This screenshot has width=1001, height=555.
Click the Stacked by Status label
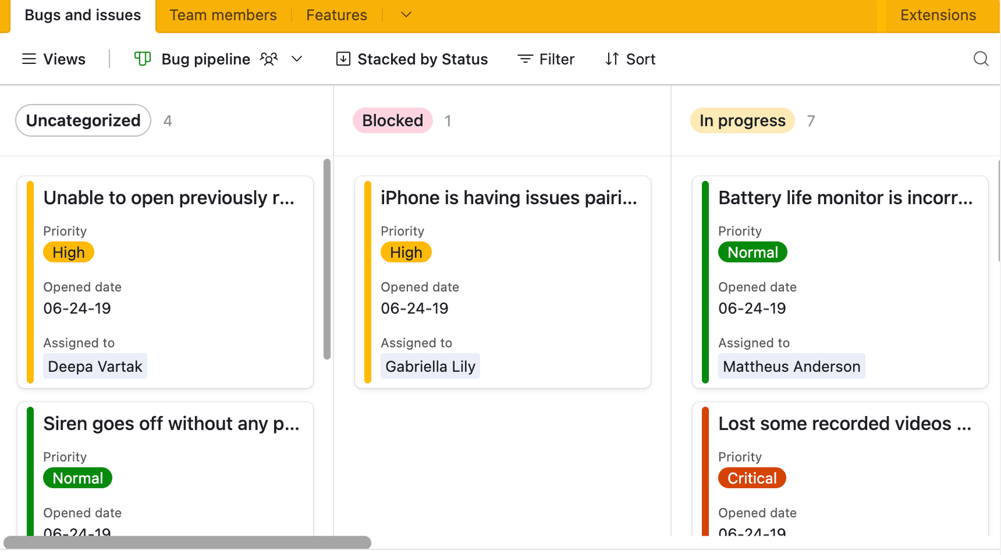pyautogui.click(x=422, y=59)
